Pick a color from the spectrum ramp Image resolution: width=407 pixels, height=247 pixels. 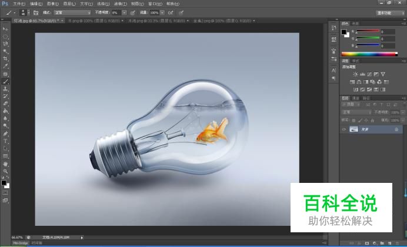tap(369, 54)
